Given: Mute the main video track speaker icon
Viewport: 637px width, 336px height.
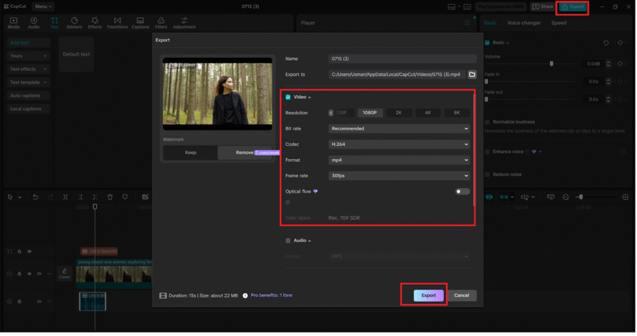Looking at the screenshot, I should click(x=39, y=274).
